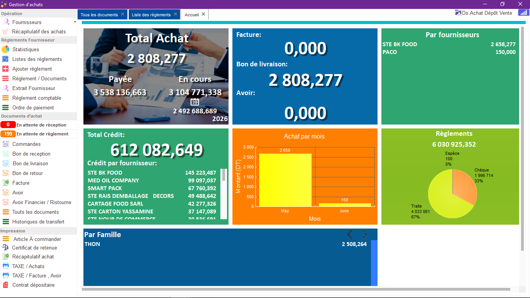The width and height of the screenshot is (530, 298).
Task: Click the yellow May bar in chart
Action: [x=285, y=180]
